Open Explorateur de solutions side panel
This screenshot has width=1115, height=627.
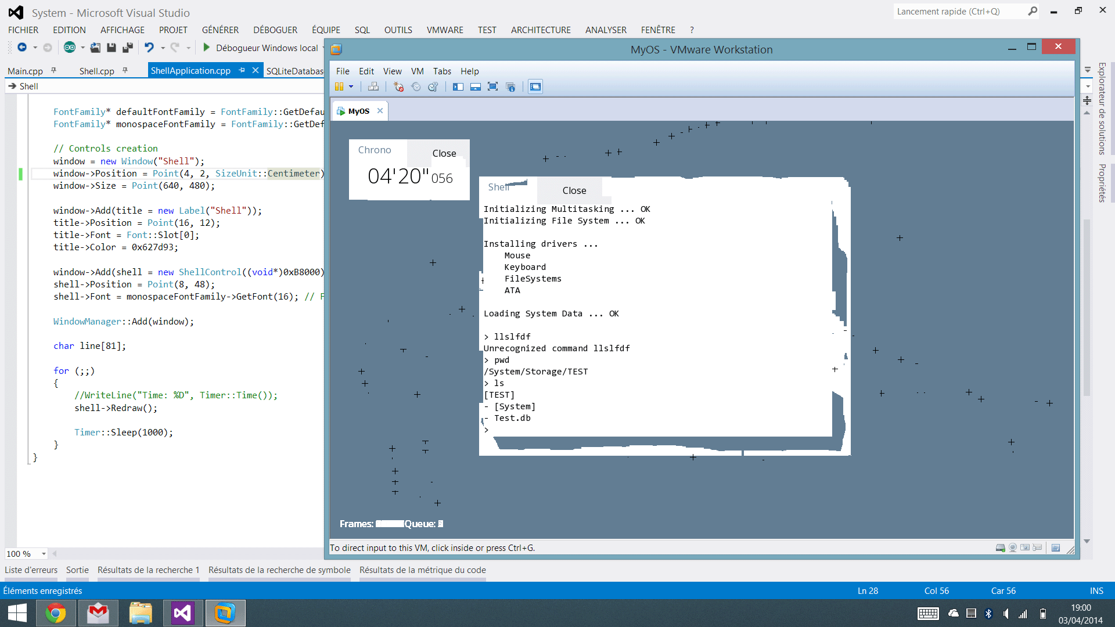pos(1102,109)
